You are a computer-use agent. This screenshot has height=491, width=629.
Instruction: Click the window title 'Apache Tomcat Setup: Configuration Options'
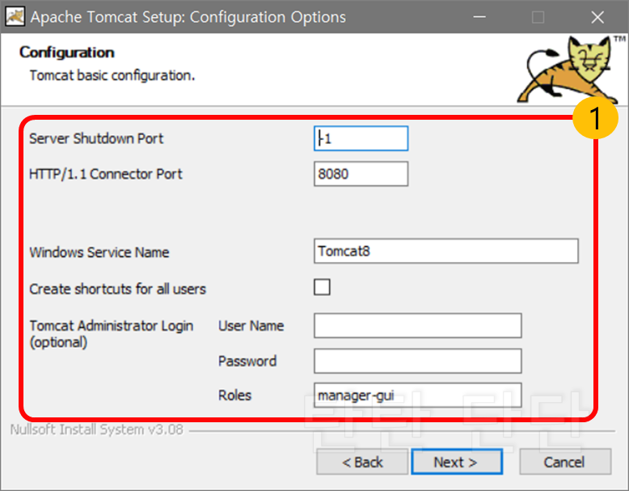pyautogui.click(x=188, y=17)
